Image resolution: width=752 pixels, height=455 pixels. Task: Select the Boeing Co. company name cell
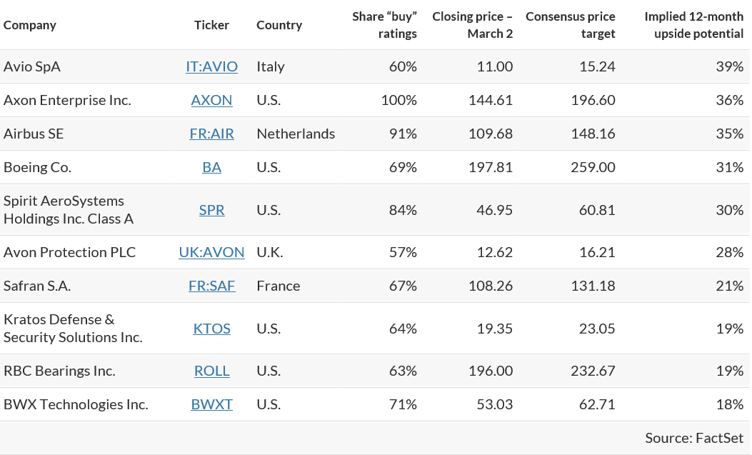coord(38,167)
